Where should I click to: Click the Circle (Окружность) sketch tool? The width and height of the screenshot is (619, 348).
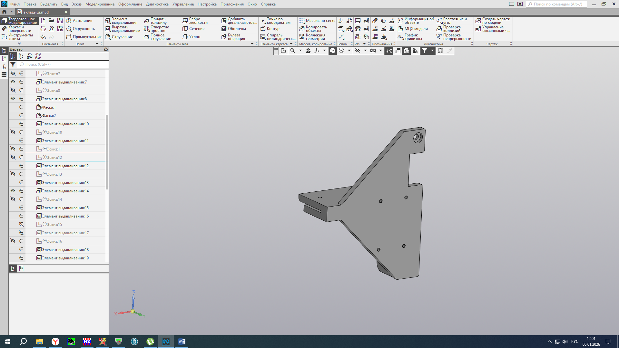click(x=80, y=29)
